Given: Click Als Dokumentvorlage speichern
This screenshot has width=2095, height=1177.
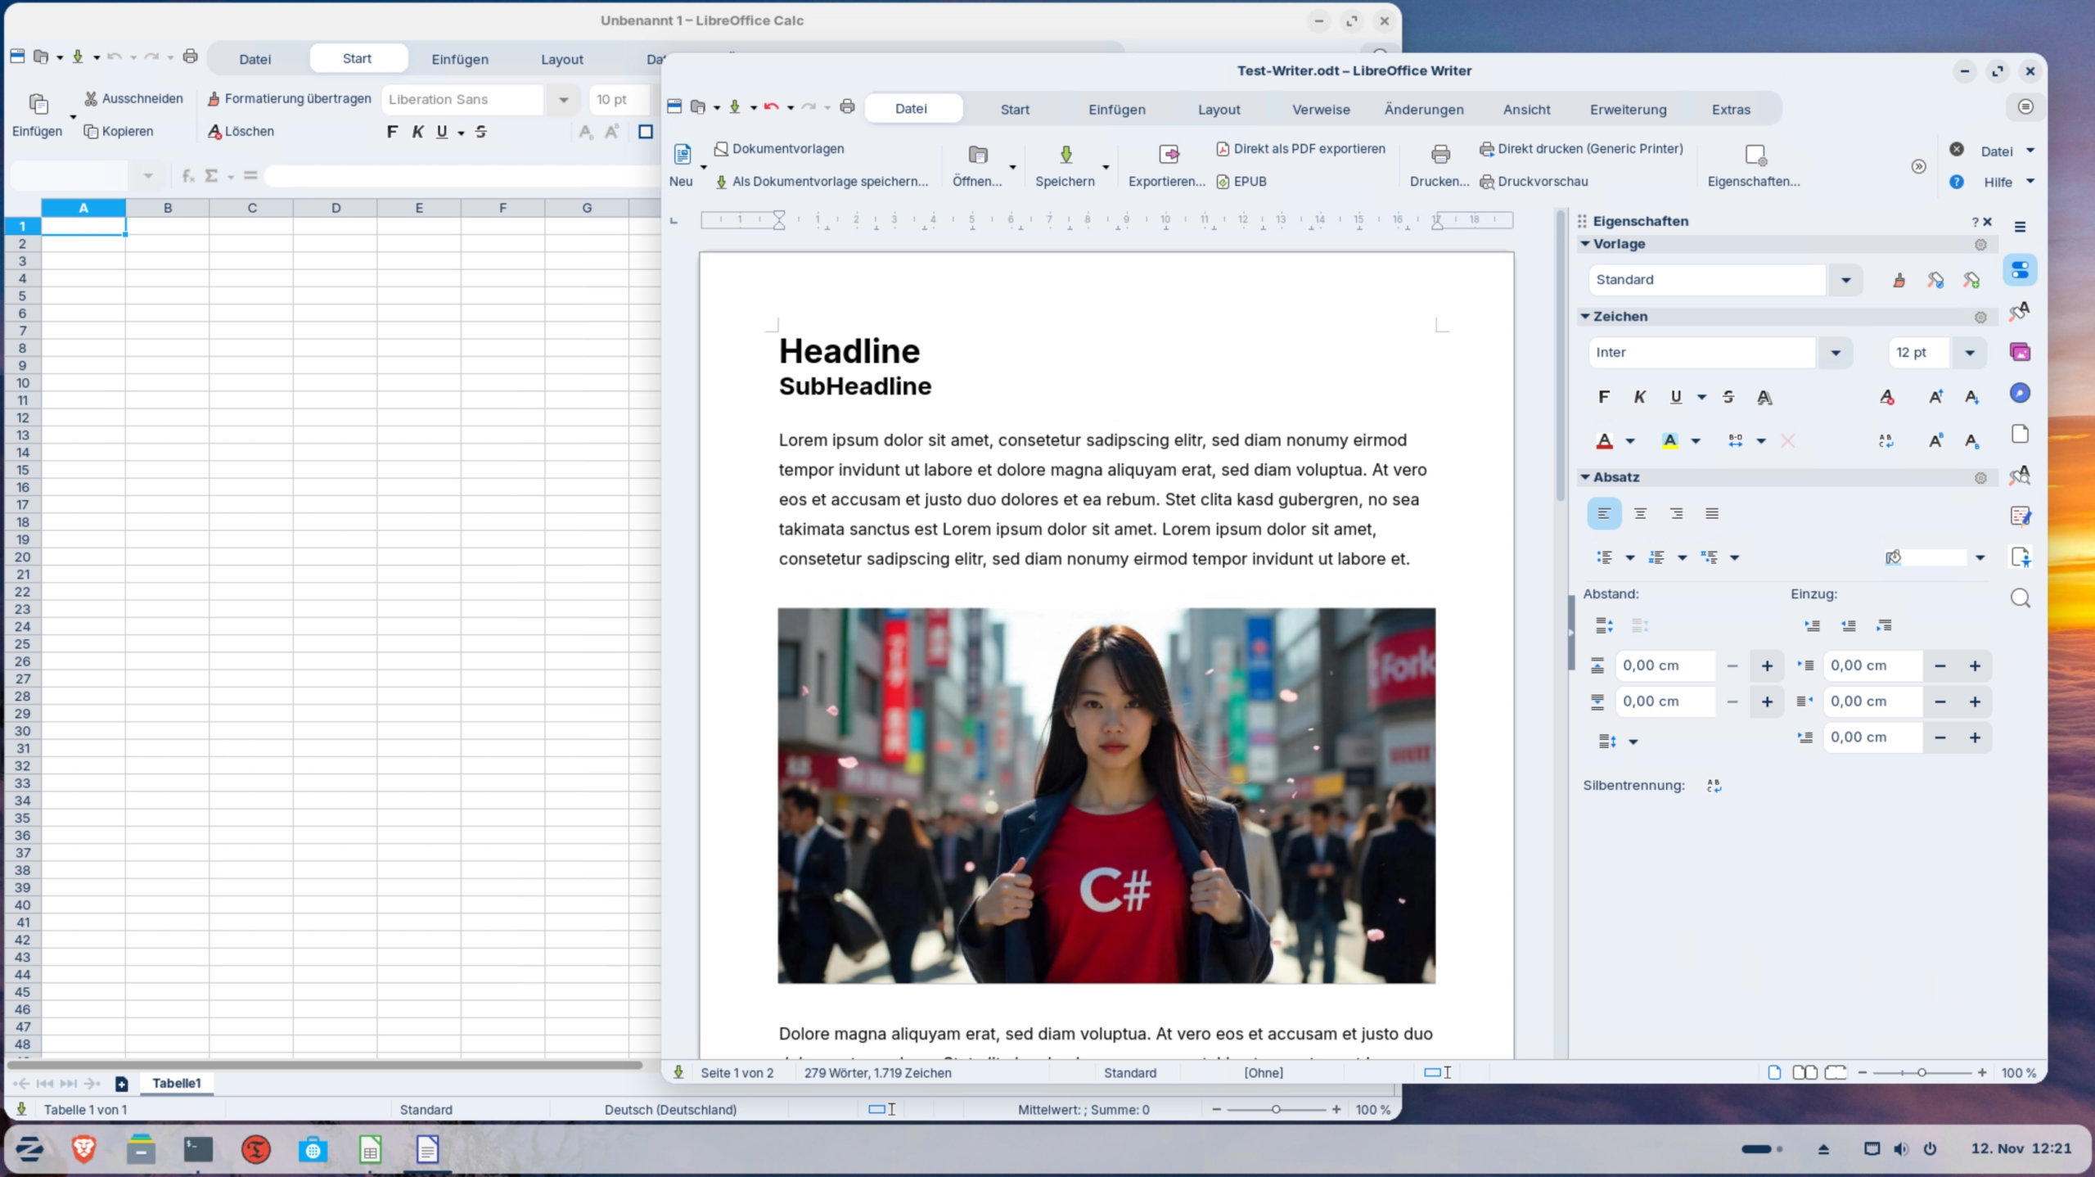Looking at the screenshot, I should 821,182.
